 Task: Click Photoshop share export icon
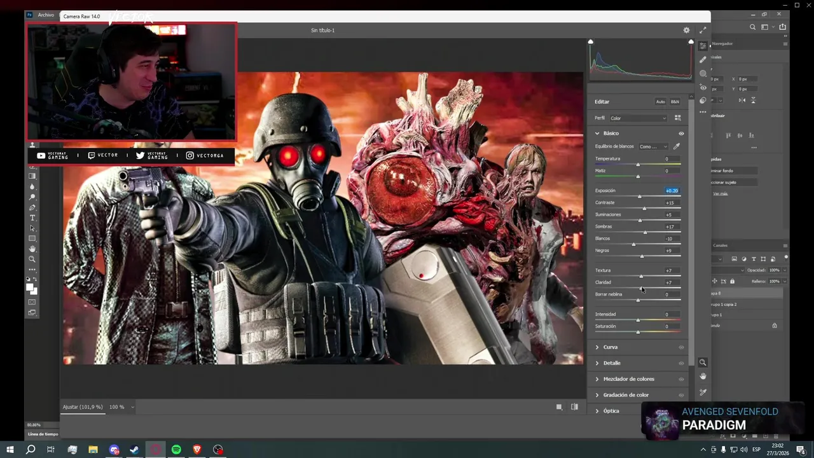coord(782,27)
